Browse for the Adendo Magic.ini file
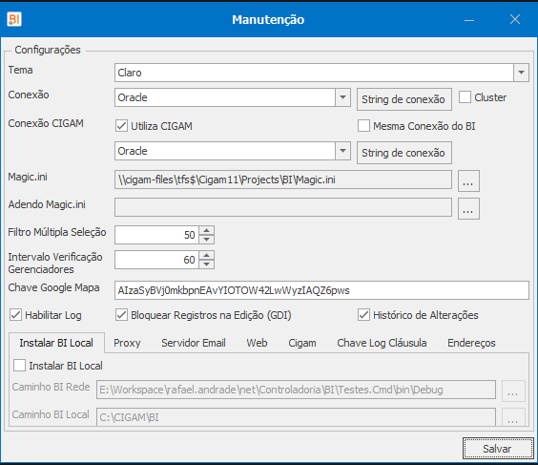This screenshot has height=465, width=538. coord(468,208)
